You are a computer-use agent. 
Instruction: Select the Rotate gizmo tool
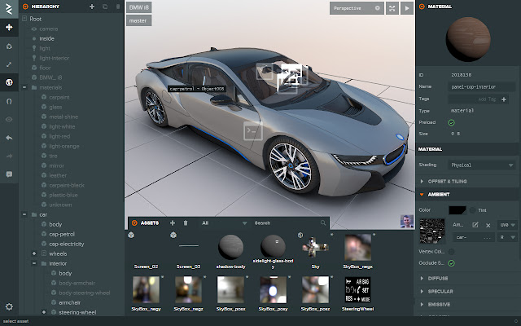point(9,46)
